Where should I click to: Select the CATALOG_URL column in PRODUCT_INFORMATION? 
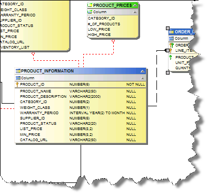coord(81,140)
